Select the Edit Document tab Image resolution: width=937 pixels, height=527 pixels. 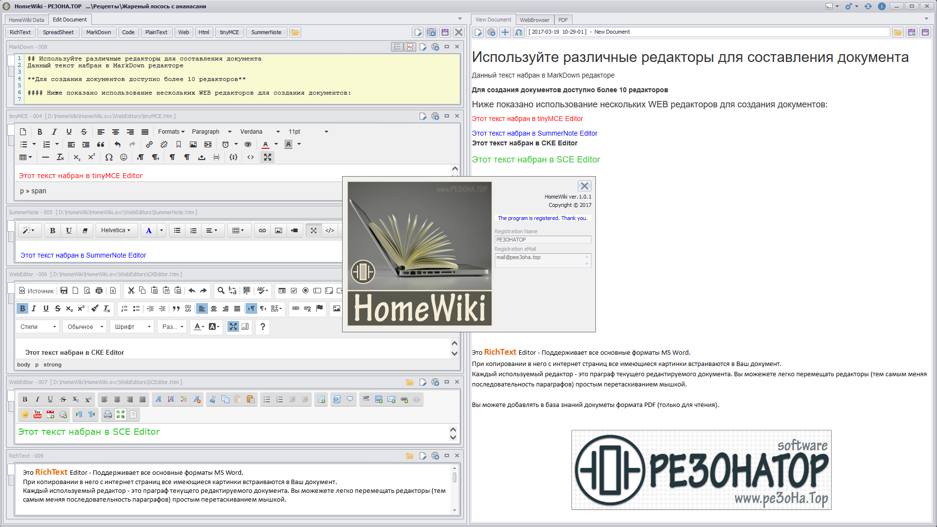tap(70, 20)
